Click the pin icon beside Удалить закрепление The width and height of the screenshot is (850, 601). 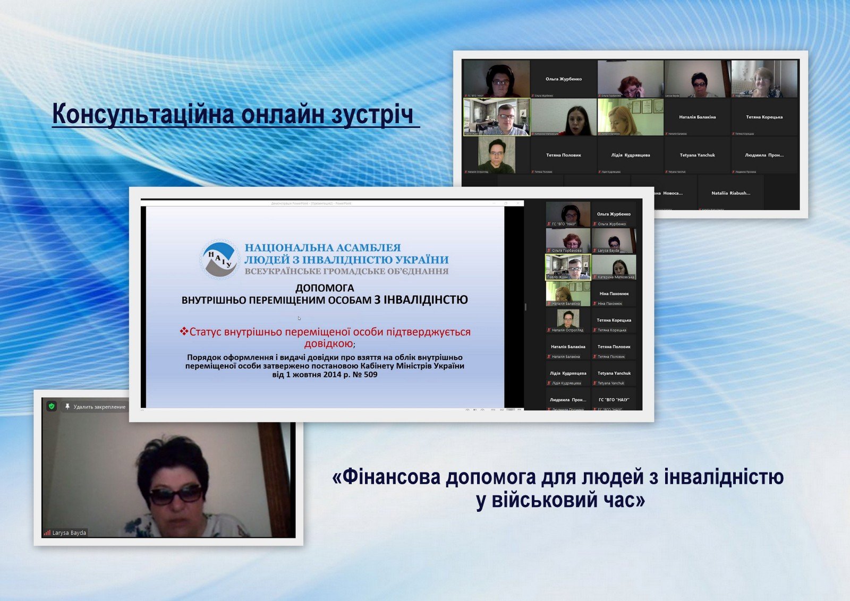click(67, 407)
